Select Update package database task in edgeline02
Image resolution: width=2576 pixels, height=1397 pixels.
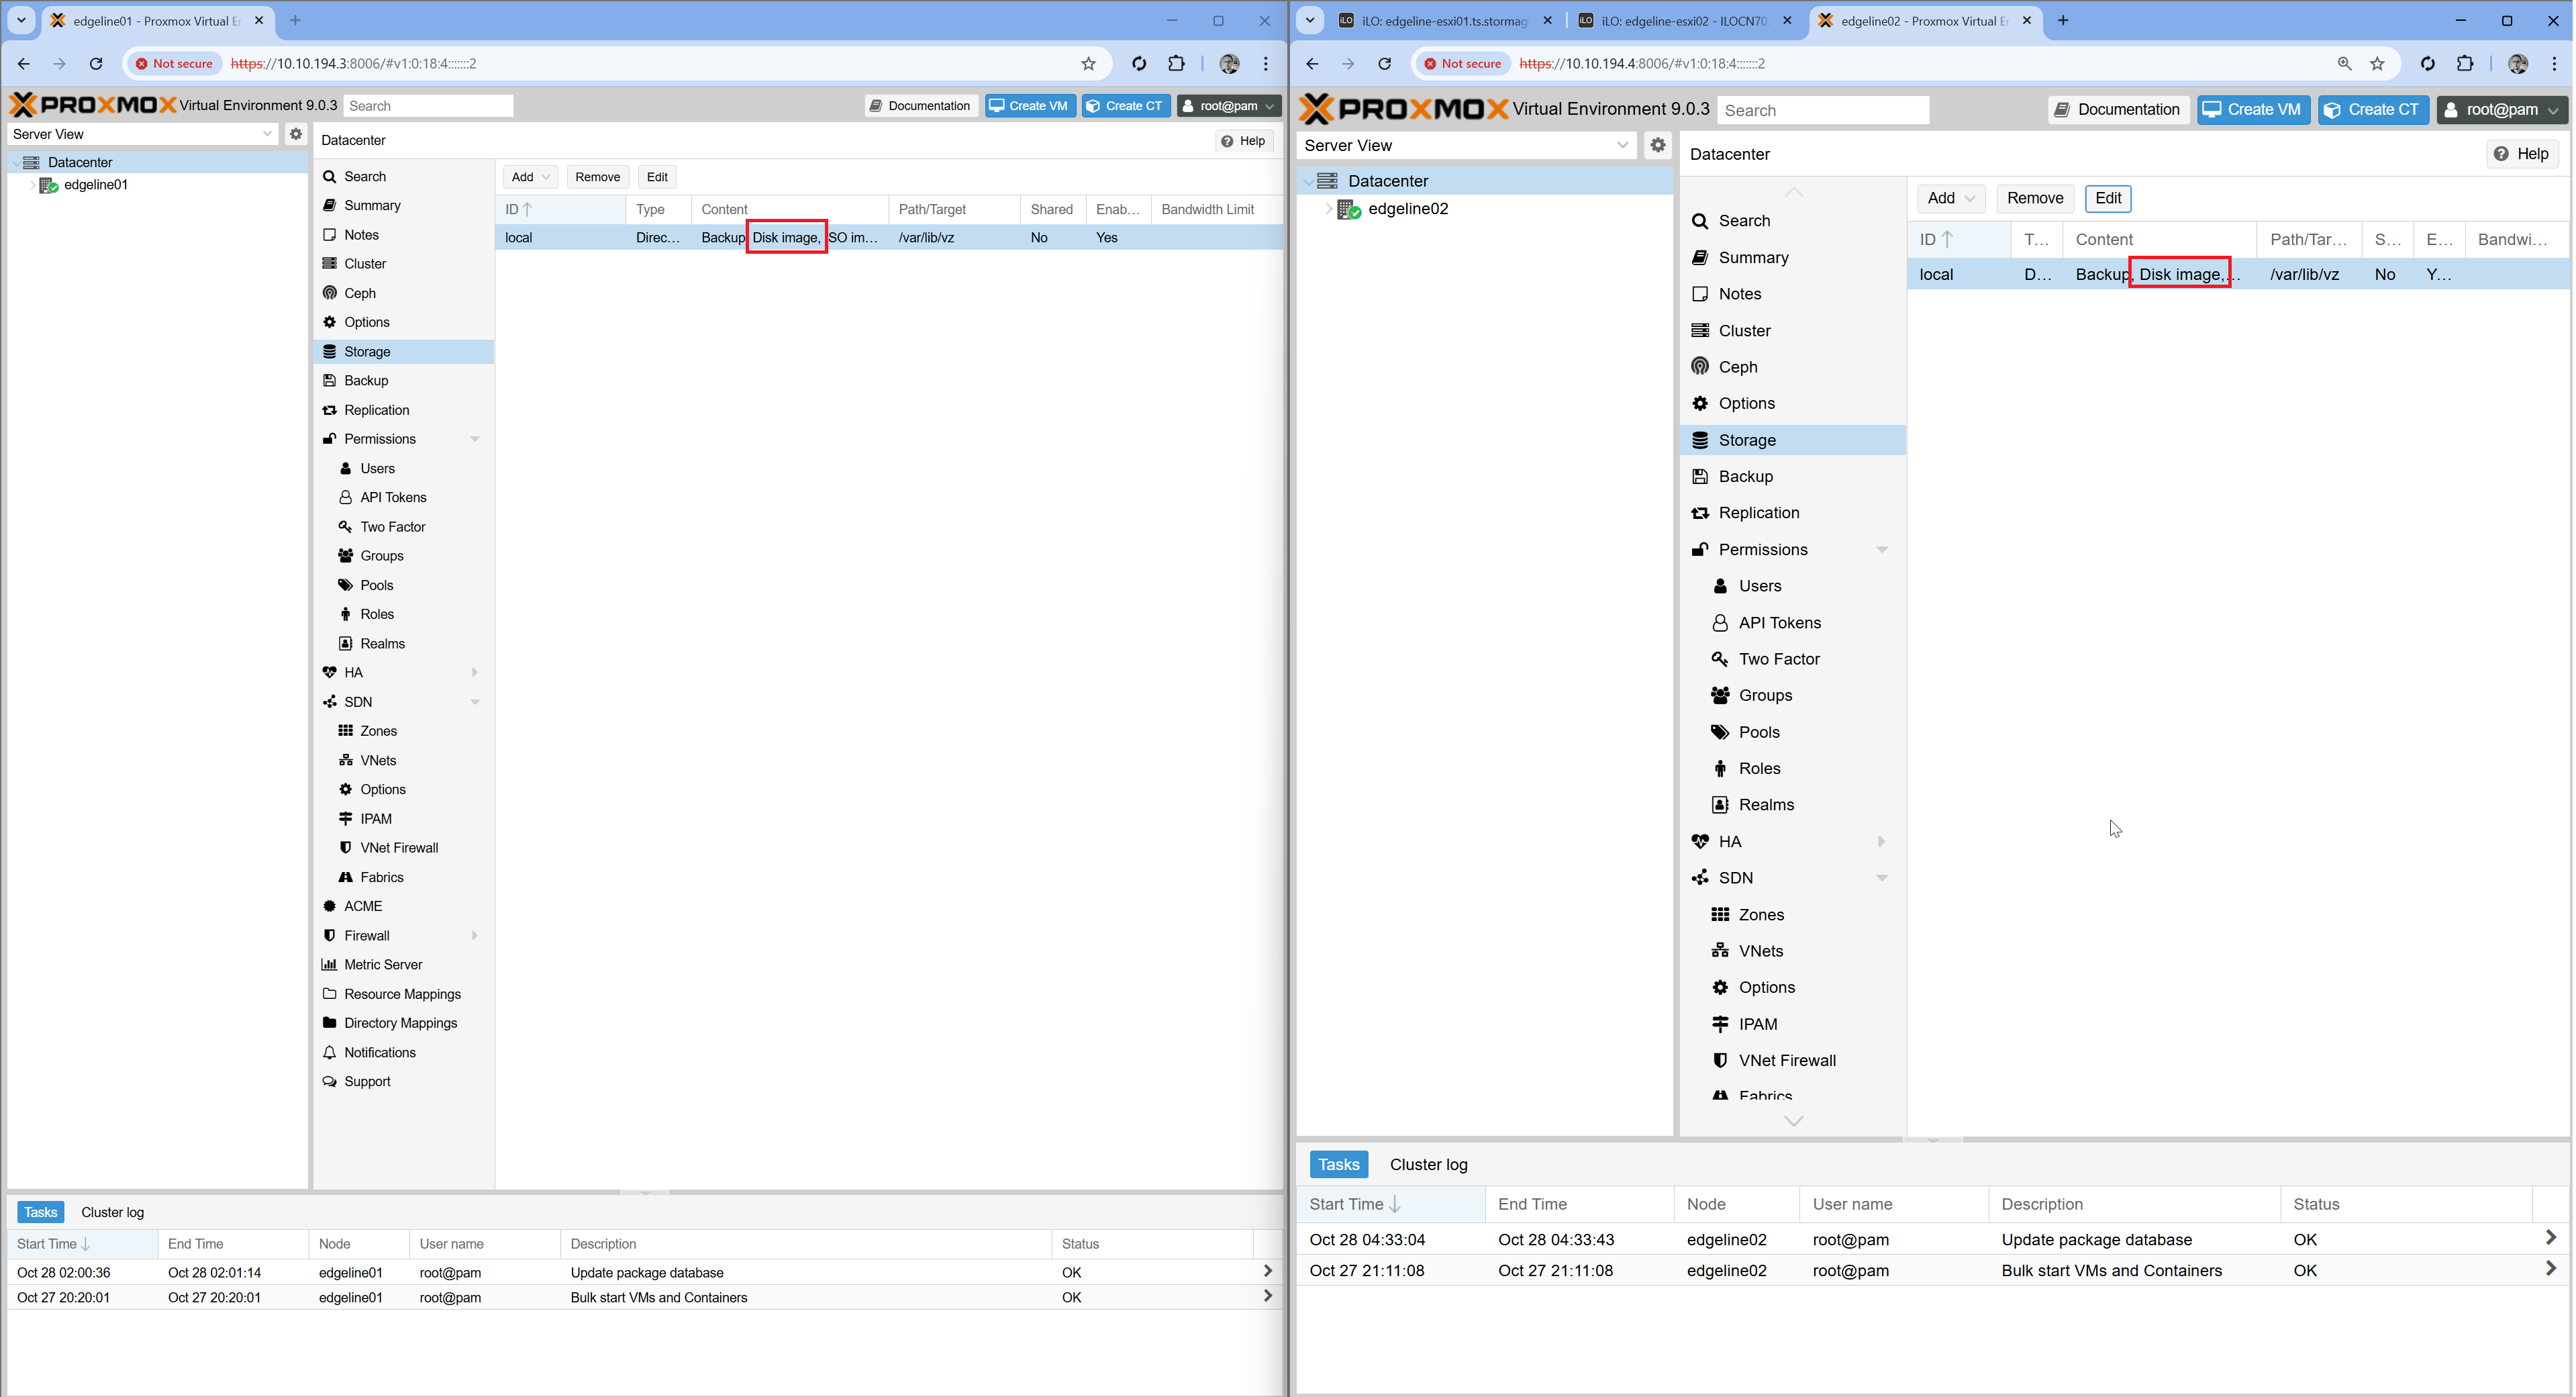pyautogui.click(x=1931, y=1240)
